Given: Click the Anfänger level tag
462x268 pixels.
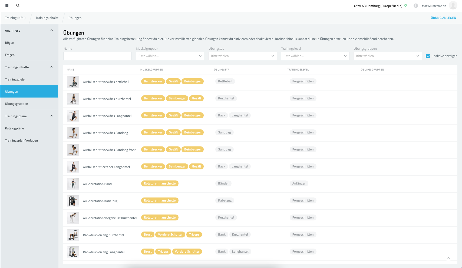Looking at the screenshot, I should point(299,183).
